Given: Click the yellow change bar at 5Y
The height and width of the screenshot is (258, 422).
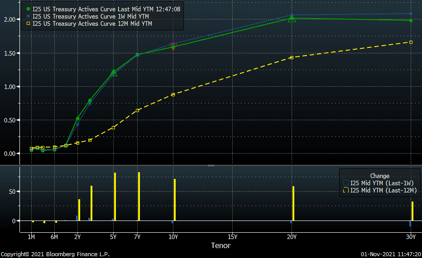Looking at the screenshot, I should tap(115, 197).
